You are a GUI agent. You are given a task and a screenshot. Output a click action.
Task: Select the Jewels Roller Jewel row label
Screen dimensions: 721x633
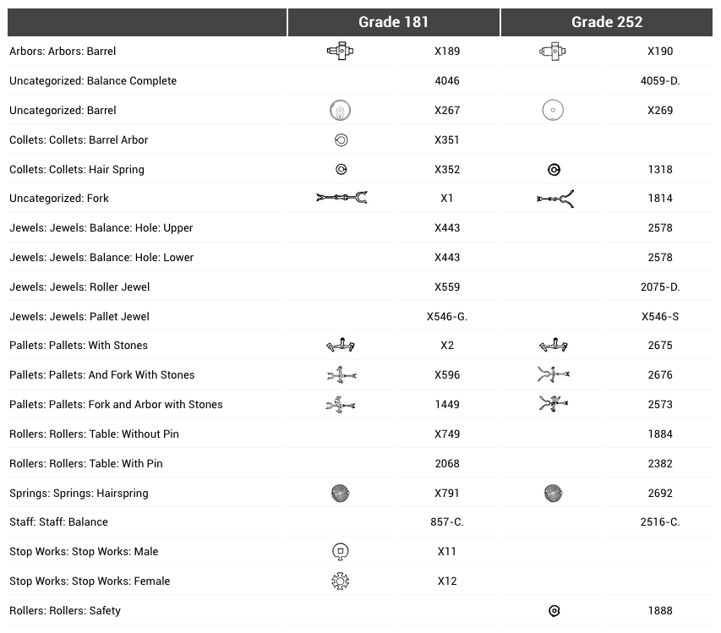pyautogui.click(x=79, y=287)
